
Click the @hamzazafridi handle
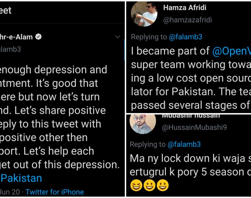point(187,20)
